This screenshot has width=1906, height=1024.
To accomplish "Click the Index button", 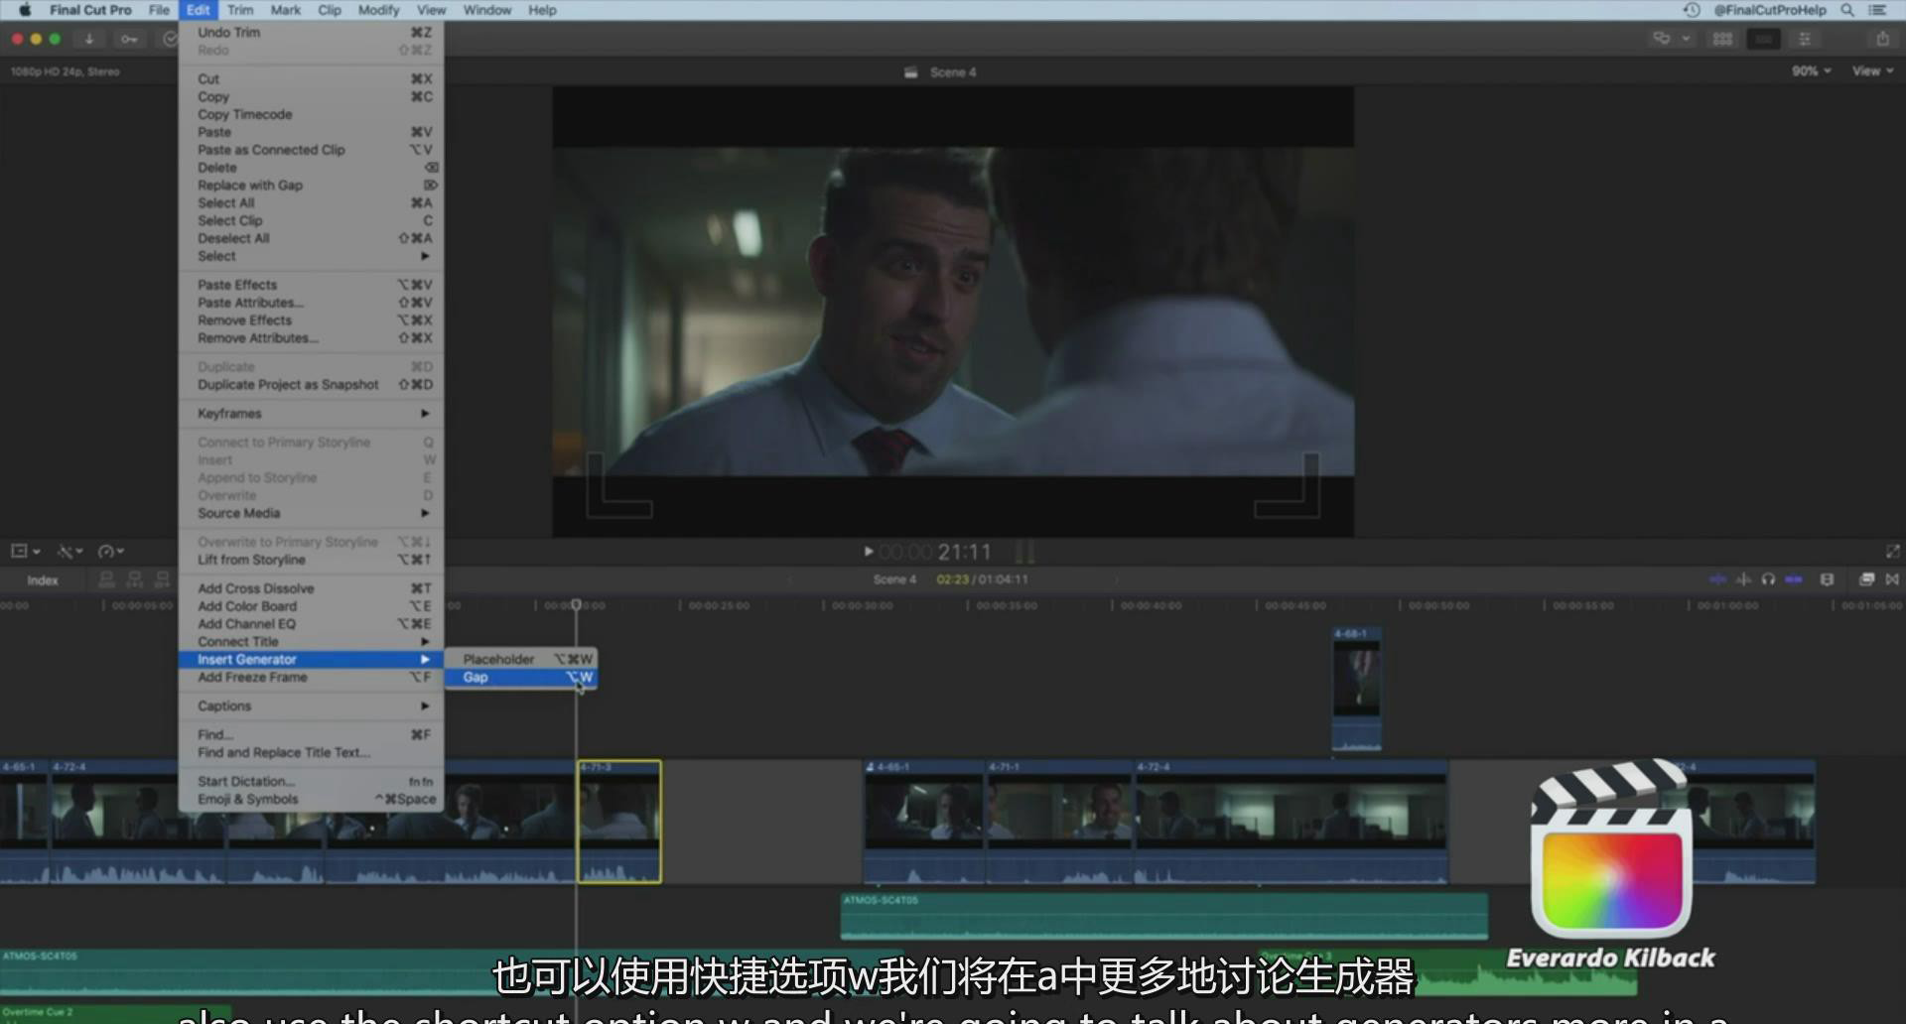I will coord(43,580).
